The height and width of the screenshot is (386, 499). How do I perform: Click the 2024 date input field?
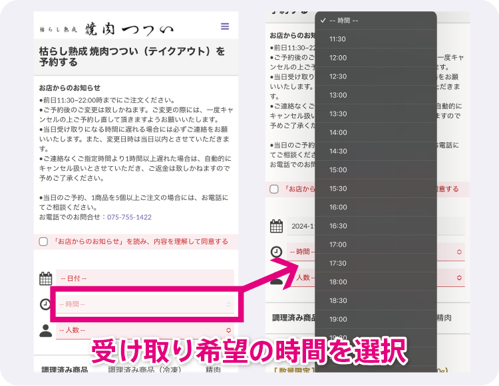(301, 227)
